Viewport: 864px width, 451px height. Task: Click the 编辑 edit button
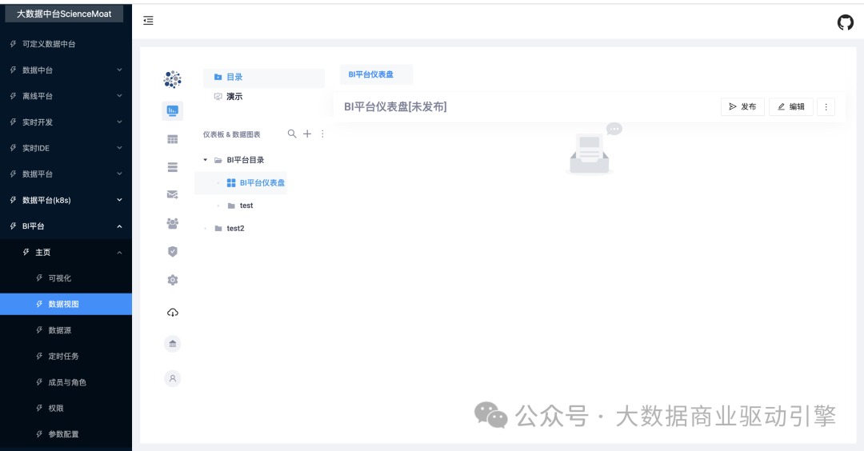coord(790,106)
